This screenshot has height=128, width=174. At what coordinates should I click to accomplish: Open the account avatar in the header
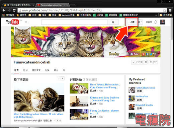pyautogui.click(x=163, y=22)
